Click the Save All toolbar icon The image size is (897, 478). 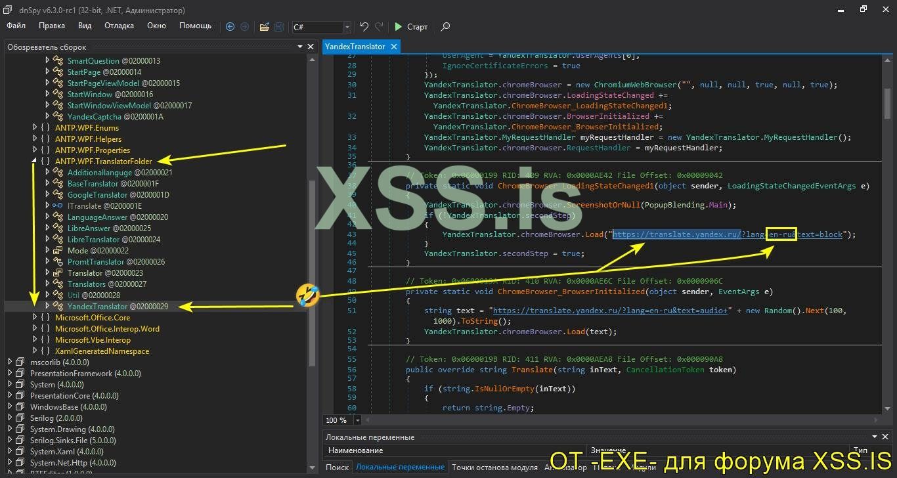pos(278,27)
